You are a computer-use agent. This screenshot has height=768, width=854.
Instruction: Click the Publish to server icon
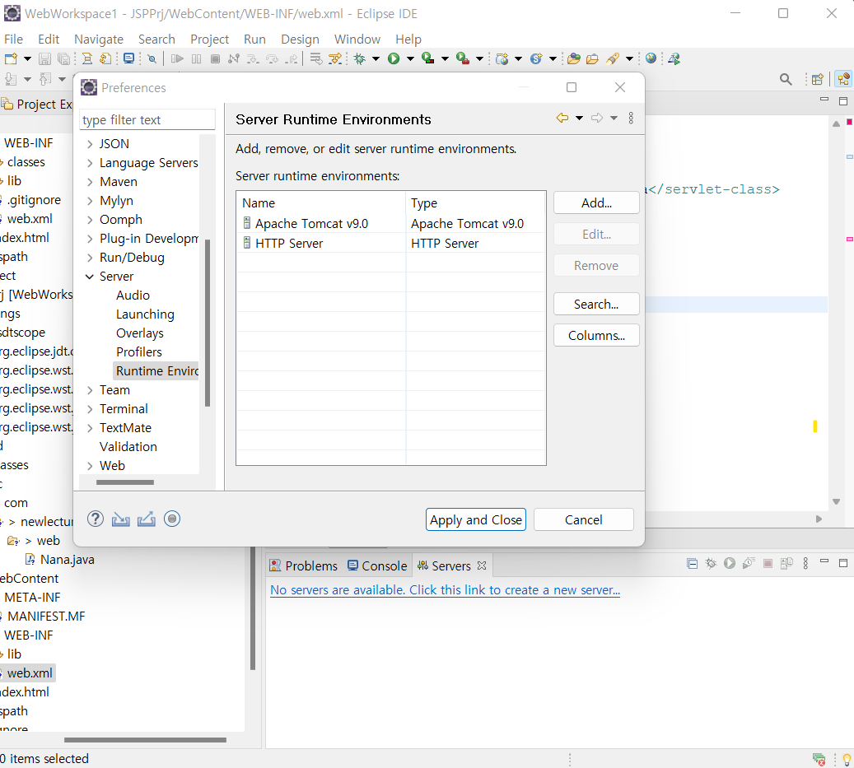(x=786, y=564)
